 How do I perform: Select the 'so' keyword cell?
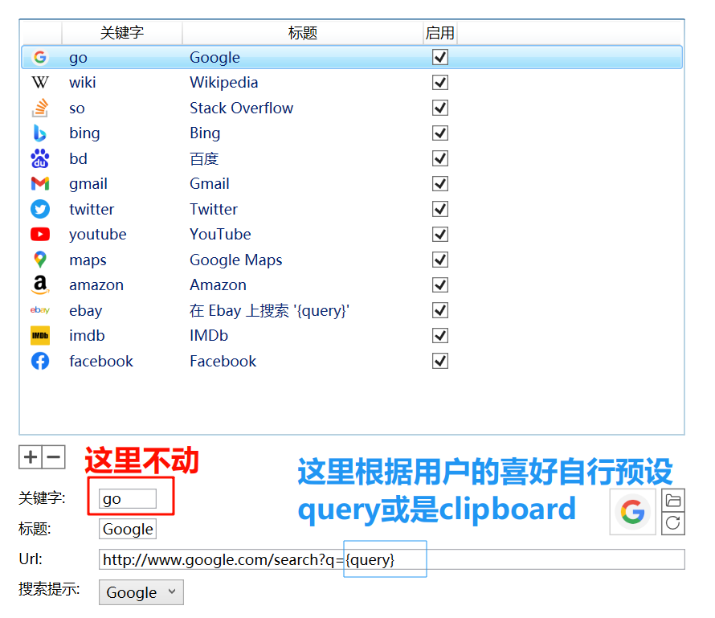pos(77,108)
